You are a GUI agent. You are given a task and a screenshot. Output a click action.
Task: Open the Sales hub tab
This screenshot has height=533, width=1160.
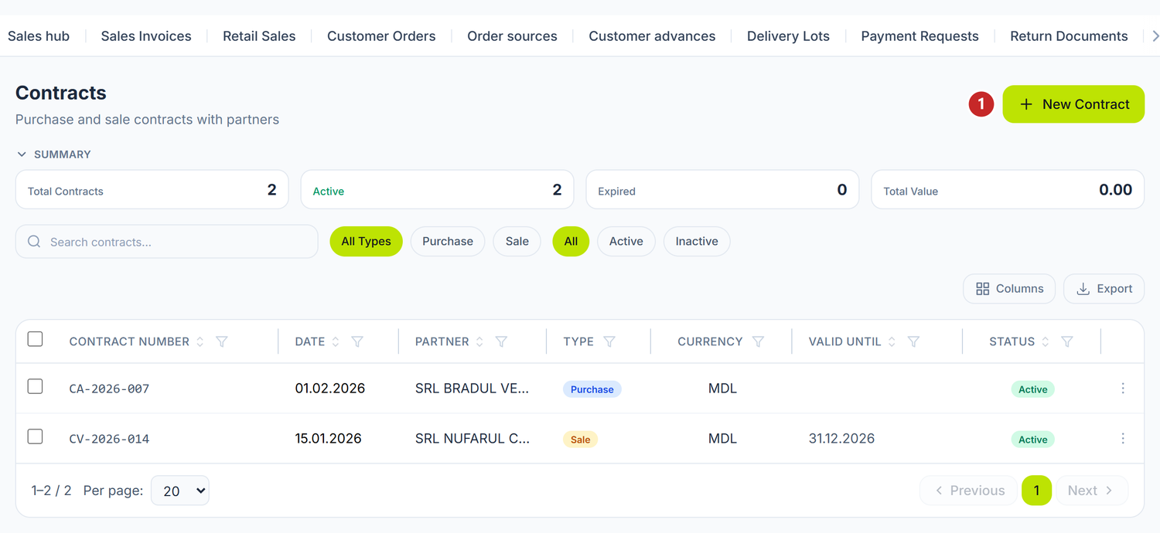coord(39,36)
